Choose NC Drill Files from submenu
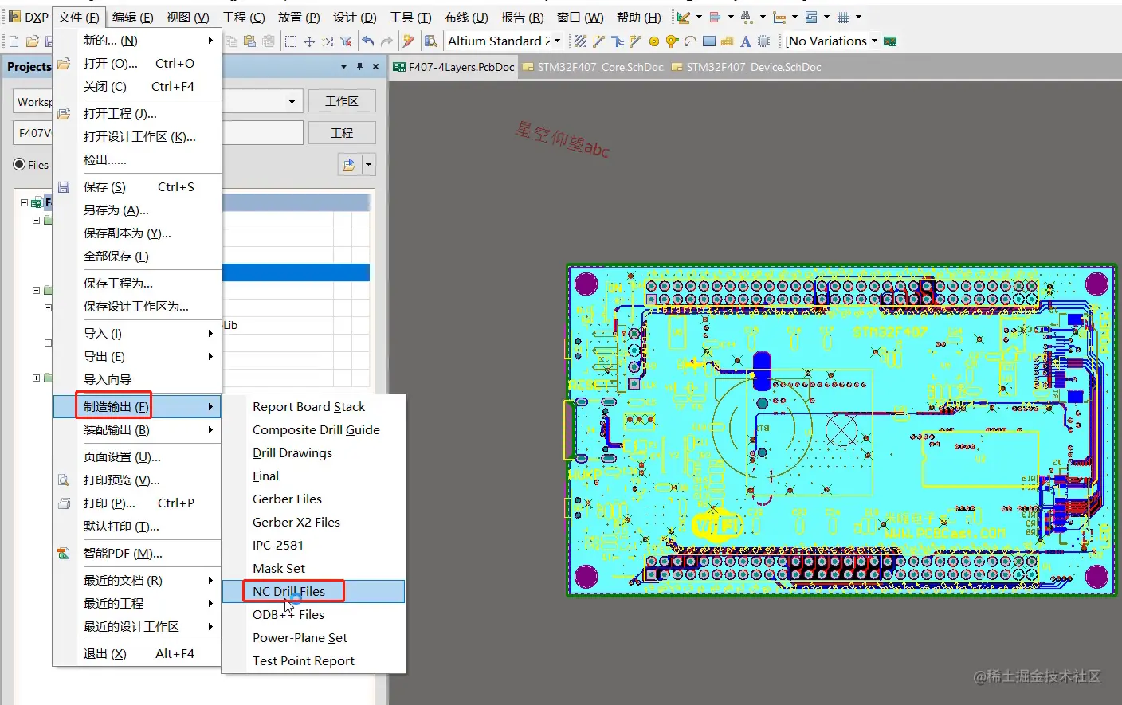Screen dimensions: 1122x705 pos(288,591)
